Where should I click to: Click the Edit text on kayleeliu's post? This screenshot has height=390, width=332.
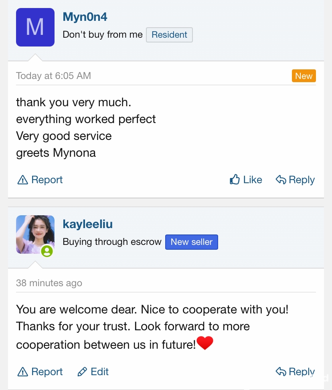pos(99,372)
